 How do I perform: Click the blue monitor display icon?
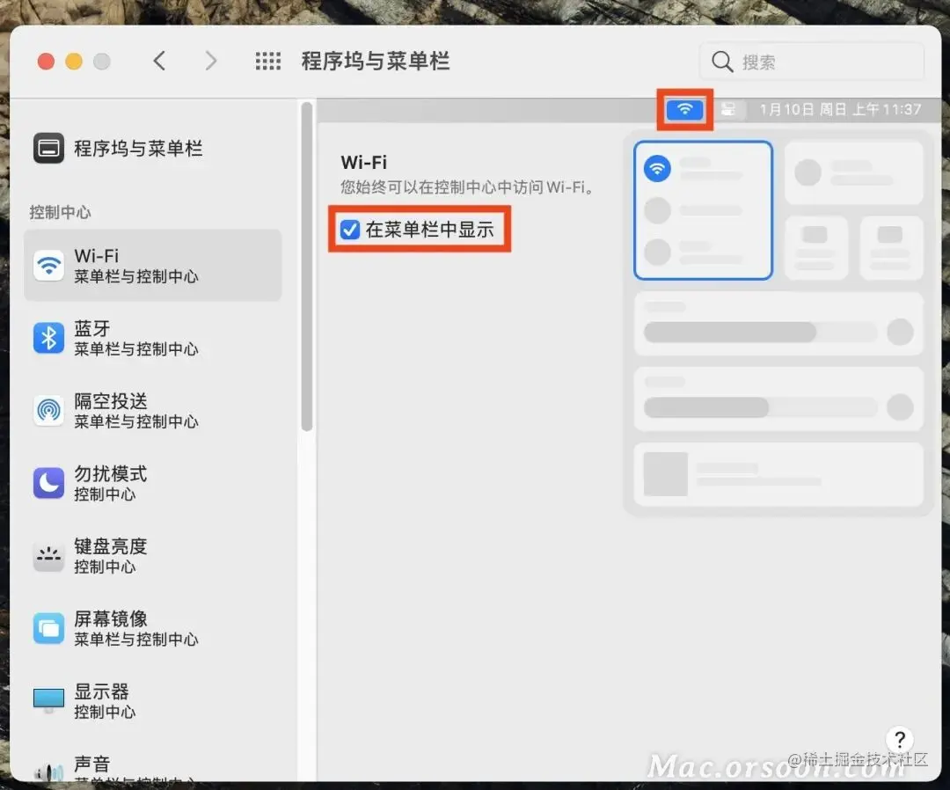(48, 701)
